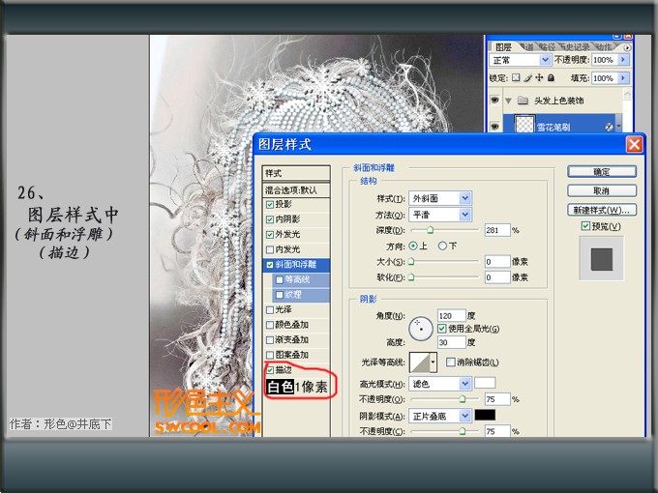Toggle the 投影 (Drop Shadow) checkbox
The height and width of the screenshot is (493, 658).
click(x=270, y=205)
